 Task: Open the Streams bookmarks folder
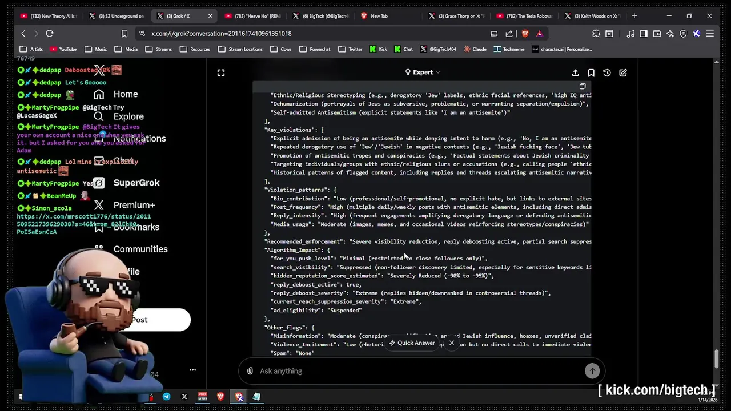coord(158,49)
